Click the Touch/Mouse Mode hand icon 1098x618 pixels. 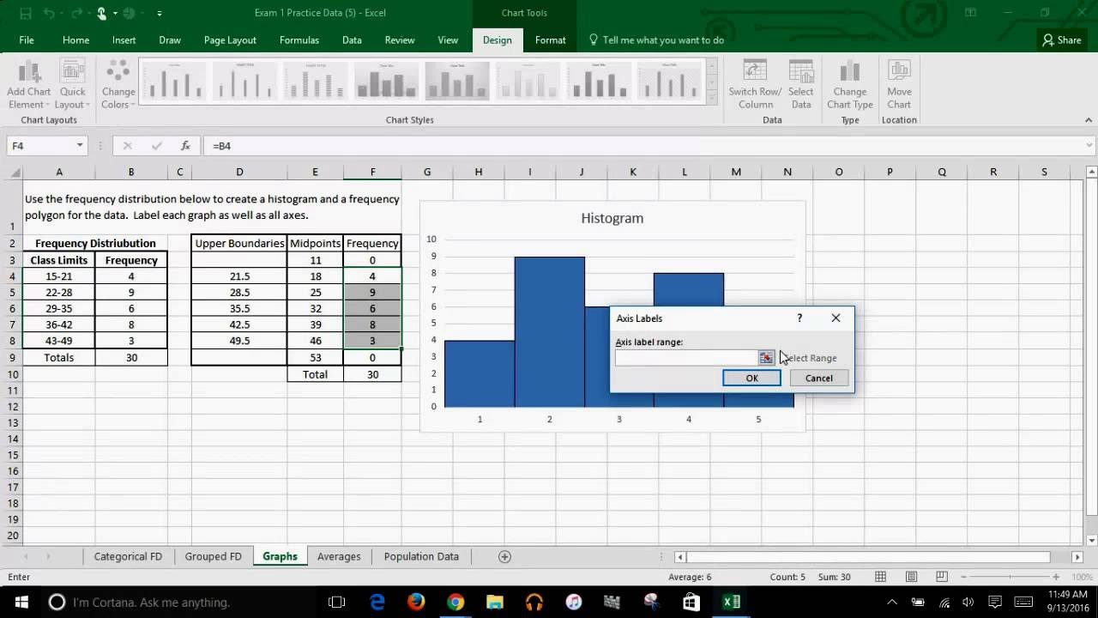coord(102,13)
